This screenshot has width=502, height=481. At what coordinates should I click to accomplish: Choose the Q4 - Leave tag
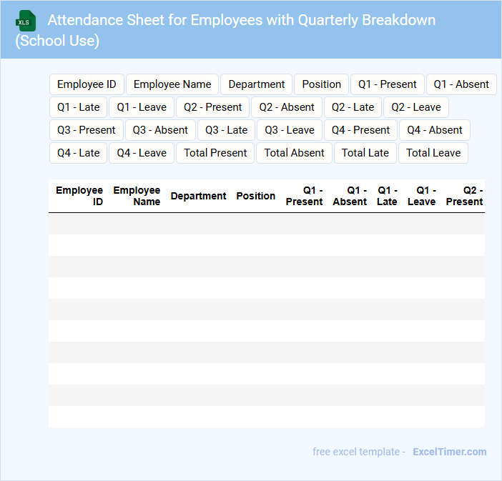pos(142,153)
